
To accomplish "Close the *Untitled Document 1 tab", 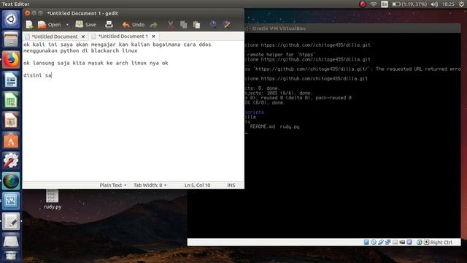I will pos(153,37).
